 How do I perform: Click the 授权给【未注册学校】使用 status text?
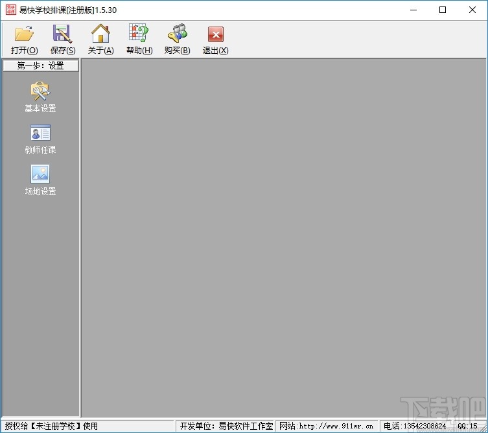(51, 426)
